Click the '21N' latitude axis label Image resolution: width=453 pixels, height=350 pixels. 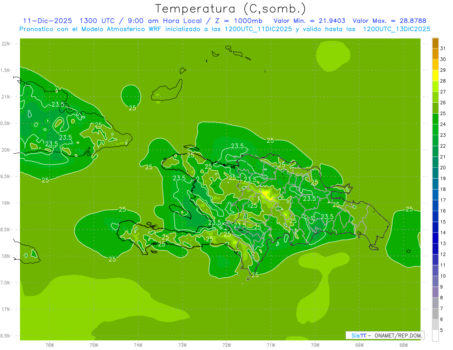tap(6, 97)
